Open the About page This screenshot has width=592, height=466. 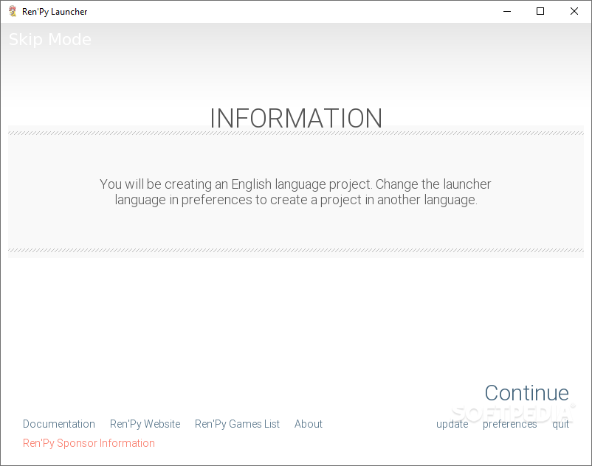[x=309, y=424]
